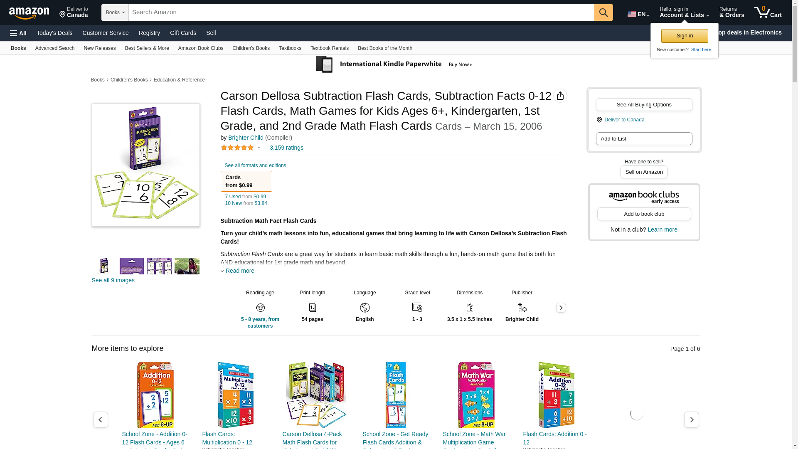Expand description with Read more
Image resolution: width=798 pixels, height=449 pixels.
point(240,271)
